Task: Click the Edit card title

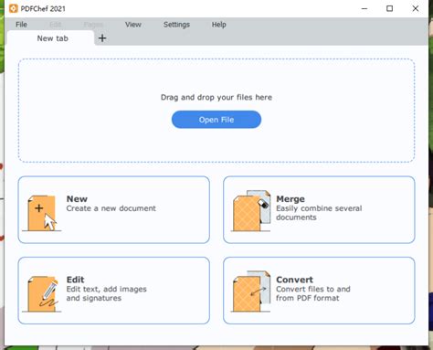Action: 75,280
